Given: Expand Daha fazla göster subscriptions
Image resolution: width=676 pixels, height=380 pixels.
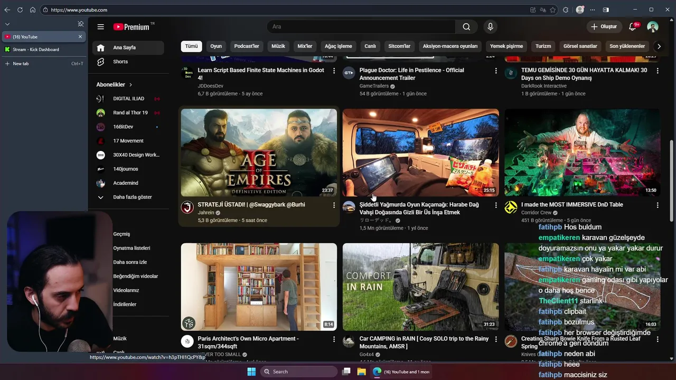Looking at the screenshot, I should [128, 197].
